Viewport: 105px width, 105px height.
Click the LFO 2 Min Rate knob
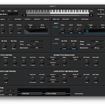[x=64, y=45]
